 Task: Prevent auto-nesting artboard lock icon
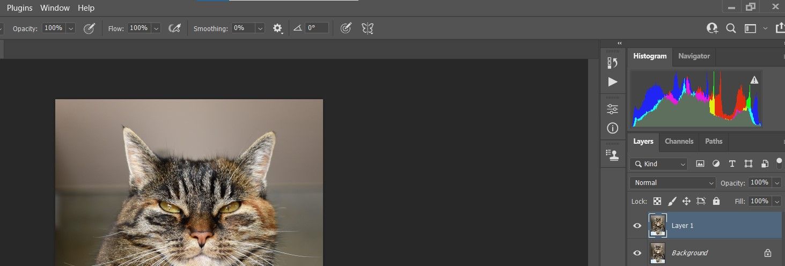[701, 201]
